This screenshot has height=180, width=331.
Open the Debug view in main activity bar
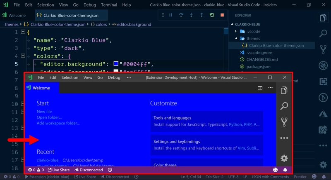pos(323,65)
